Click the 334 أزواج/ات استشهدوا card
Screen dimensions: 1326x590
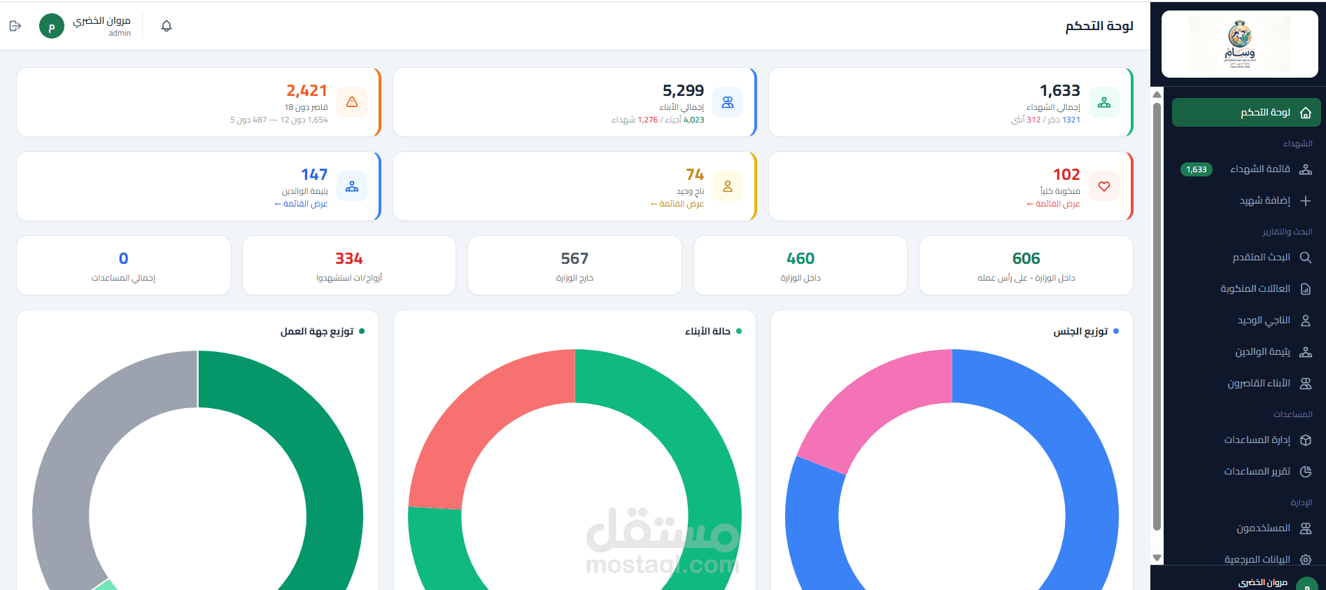(349, 265)
